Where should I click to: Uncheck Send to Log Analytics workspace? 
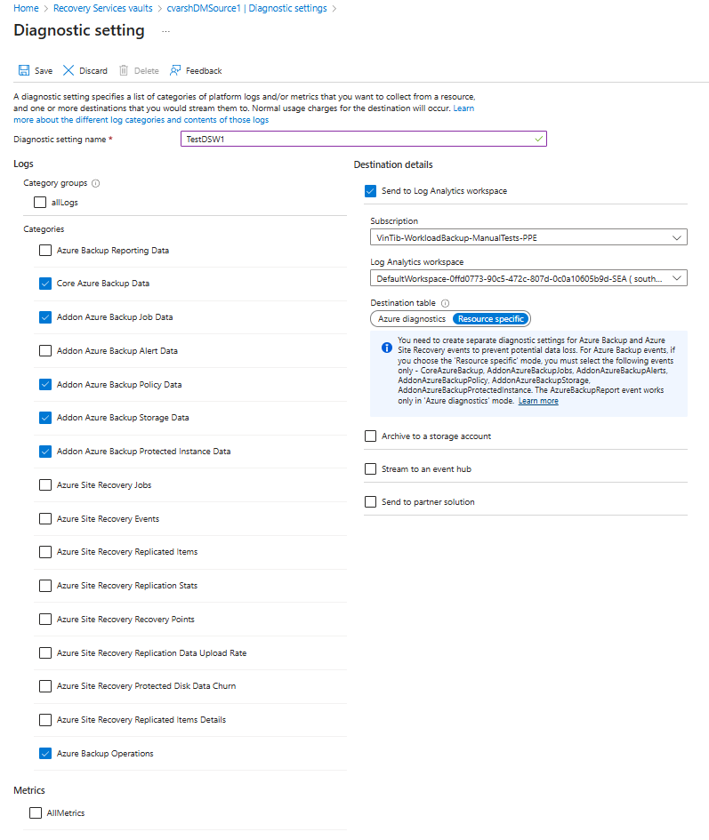371,190
